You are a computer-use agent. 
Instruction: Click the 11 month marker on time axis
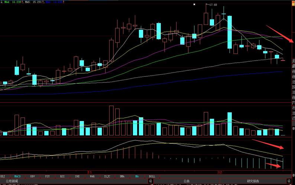[90, 172]
